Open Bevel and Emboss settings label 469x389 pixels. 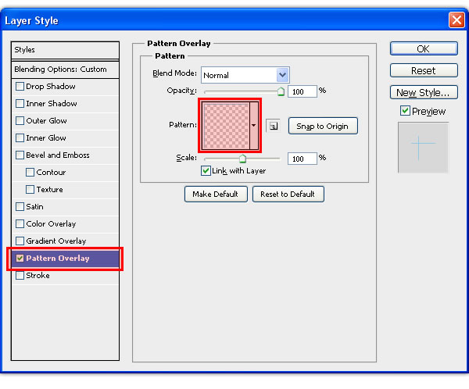pyautogui.click(x=58, y=155)
